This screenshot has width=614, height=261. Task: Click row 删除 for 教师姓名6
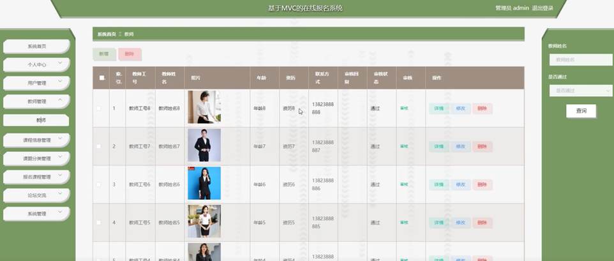pyautogui.click(x=482, y=184)
